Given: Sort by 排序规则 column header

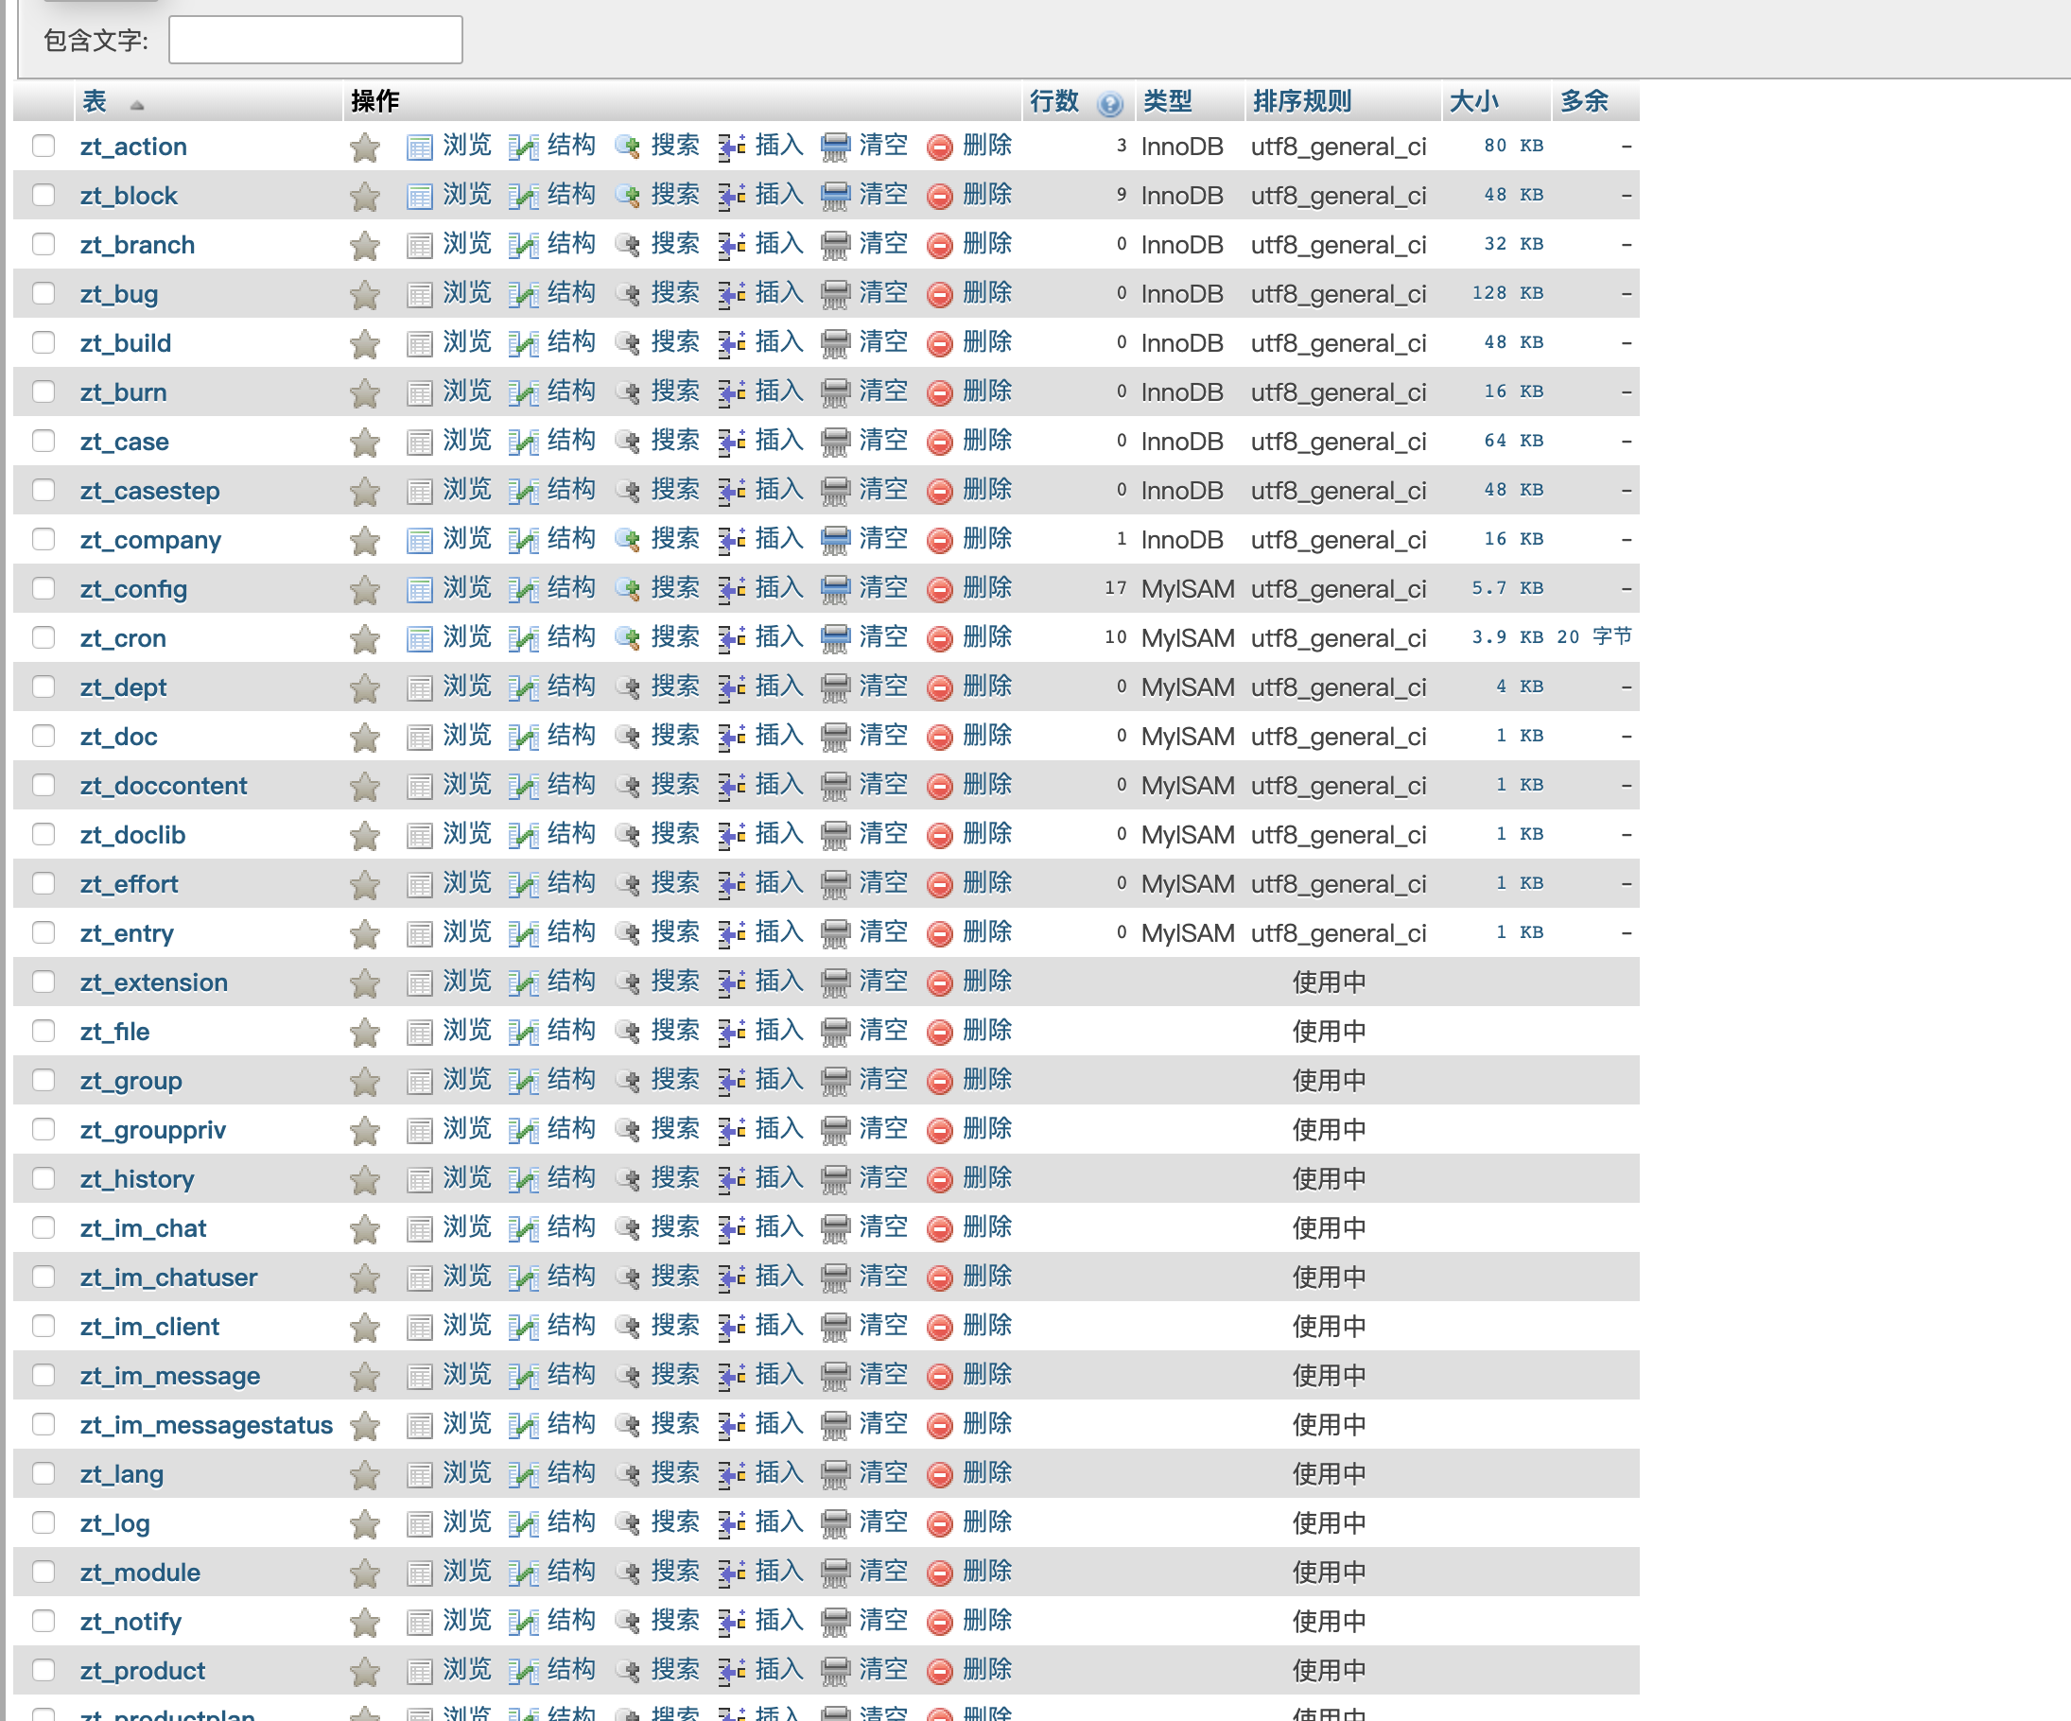Looking at the screenshot, I should (1302, 101).
